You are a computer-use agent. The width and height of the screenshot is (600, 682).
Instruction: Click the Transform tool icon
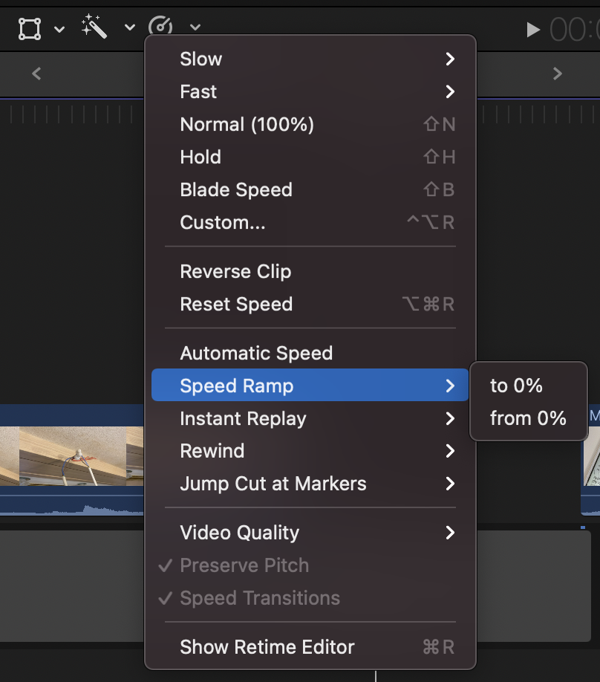click(30, 29)
